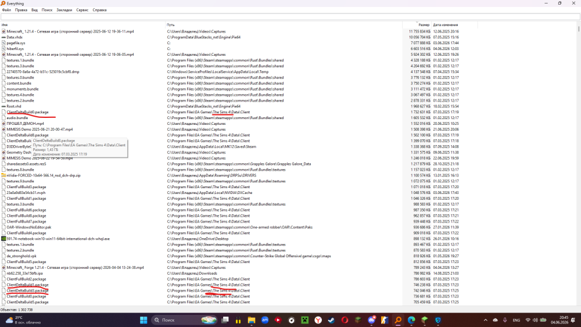The height and width of the screenshot is (327, 581).
Task: Open the Файл menu
Action: (x=6, y=10)
